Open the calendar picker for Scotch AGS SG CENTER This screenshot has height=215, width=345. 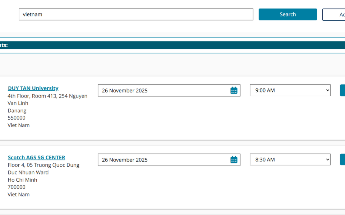[234, 160]
